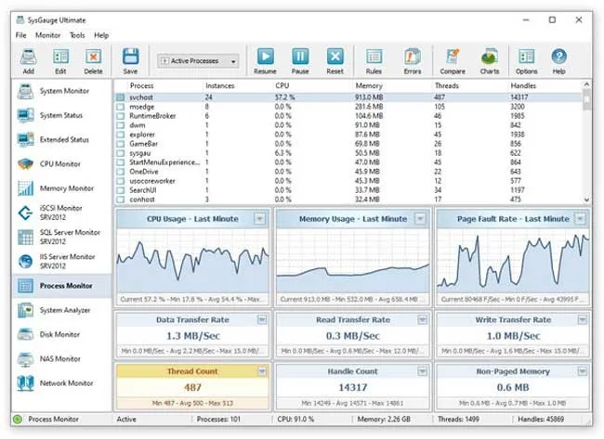Expand CPU Usage chart dropdown arrow

tap(259, 219)
